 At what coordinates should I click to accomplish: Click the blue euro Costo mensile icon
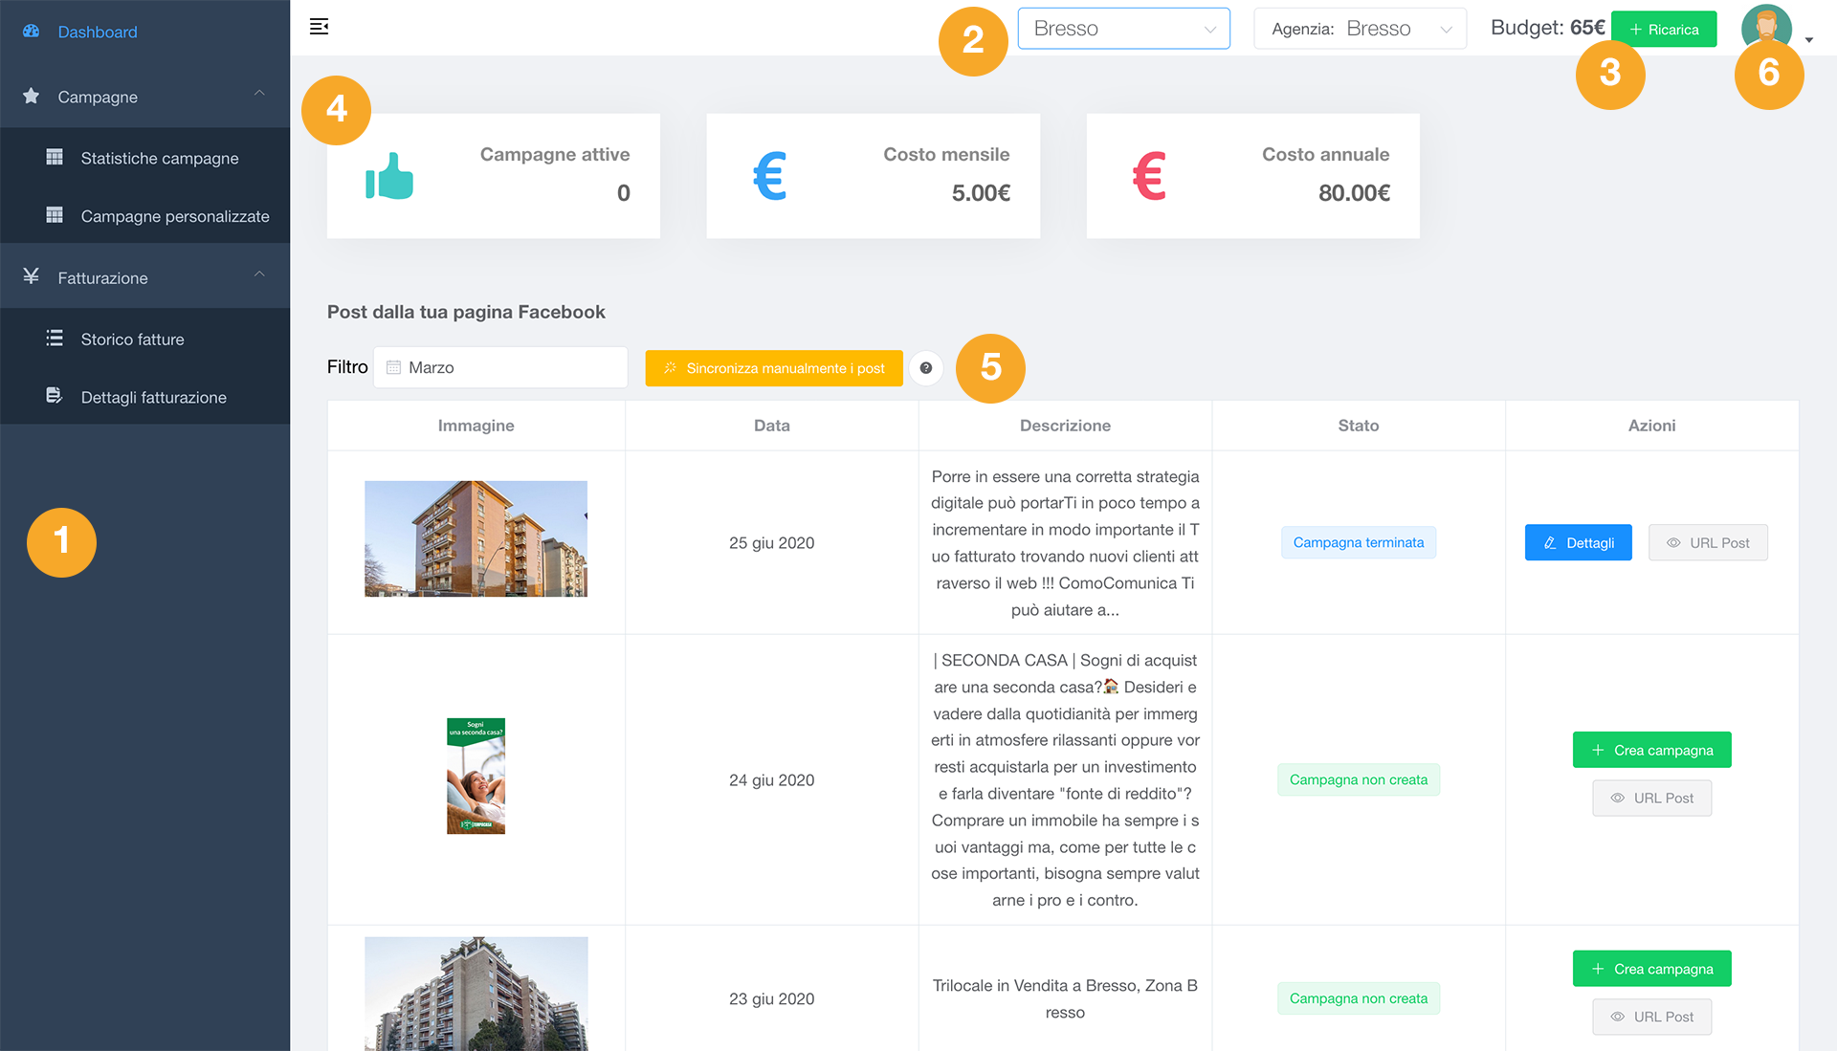tap(769, 176)
